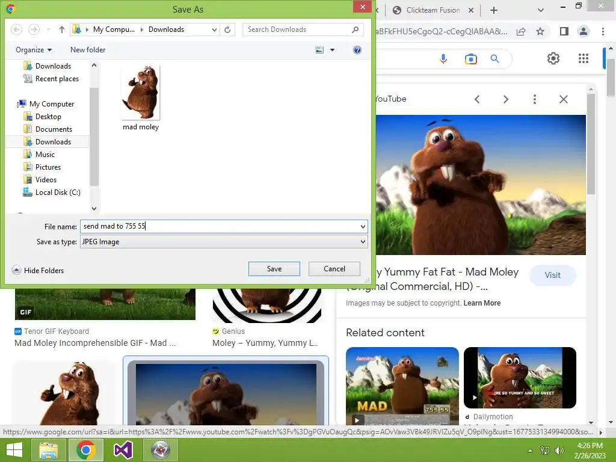Show previous image in preview panel
Screen dimensions: 616x462
coord(477,99)
